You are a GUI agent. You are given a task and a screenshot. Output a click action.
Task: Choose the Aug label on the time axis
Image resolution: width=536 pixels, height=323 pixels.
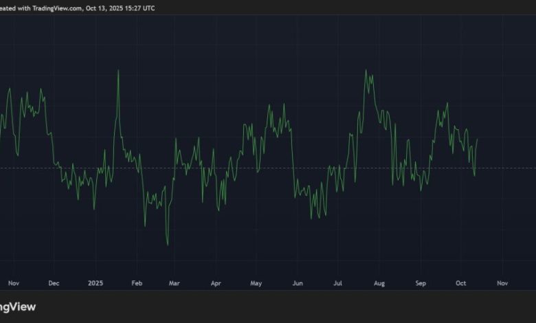click(x=379, y=283)
